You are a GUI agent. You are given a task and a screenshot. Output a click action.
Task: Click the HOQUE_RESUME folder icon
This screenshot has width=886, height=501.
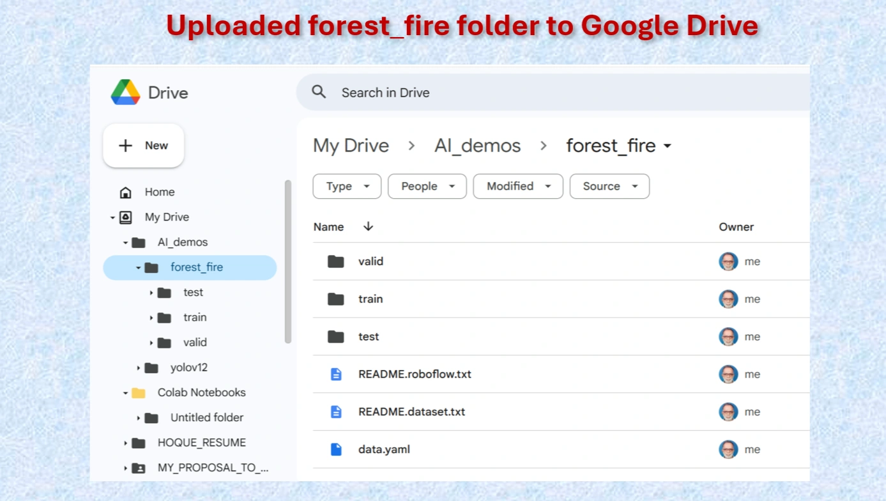[139, 443]
